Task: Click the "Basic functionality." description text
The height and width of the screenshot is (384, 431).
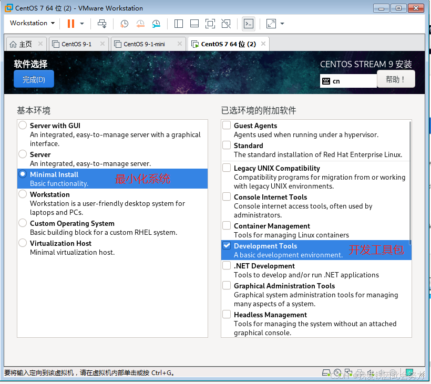Action: (x=59, y=183)
